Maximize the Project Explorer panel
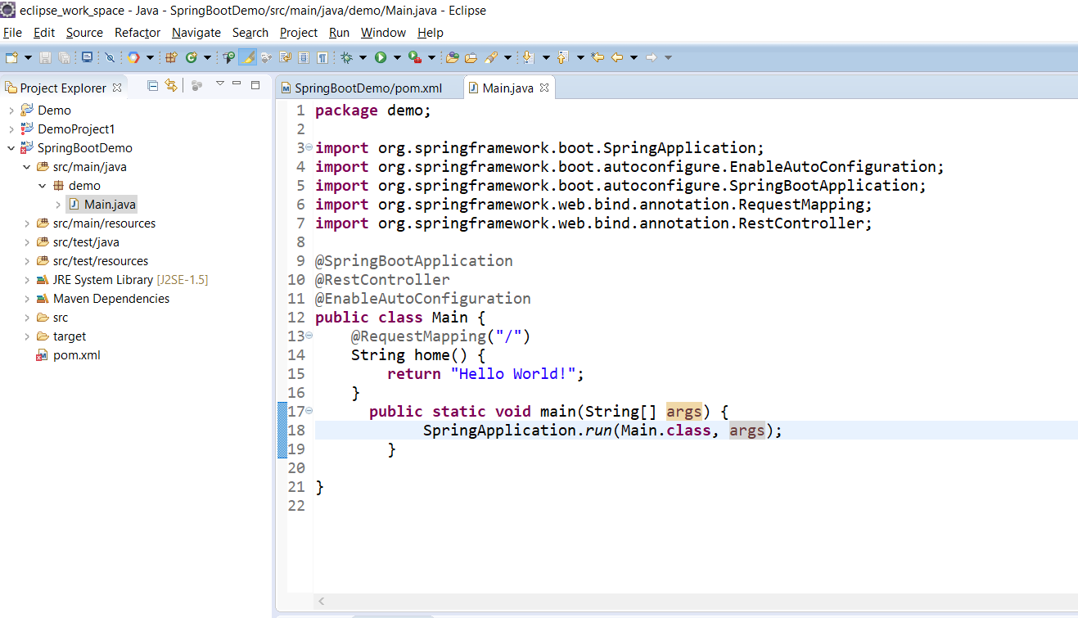The image size is (1078, 618). pyautogui.click(x=255, y=84)
